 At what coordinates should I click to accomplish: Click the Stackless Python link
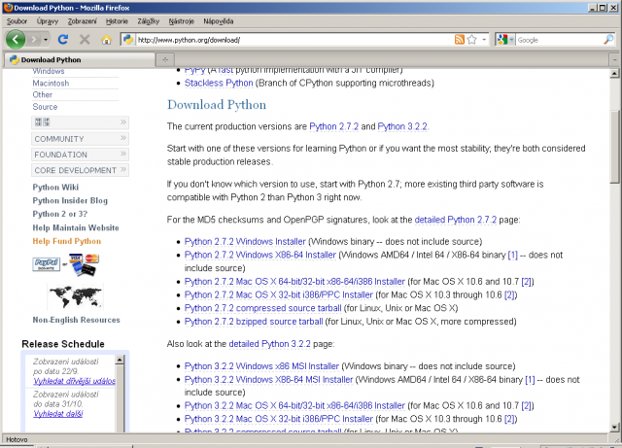click(x=219, y=83)
